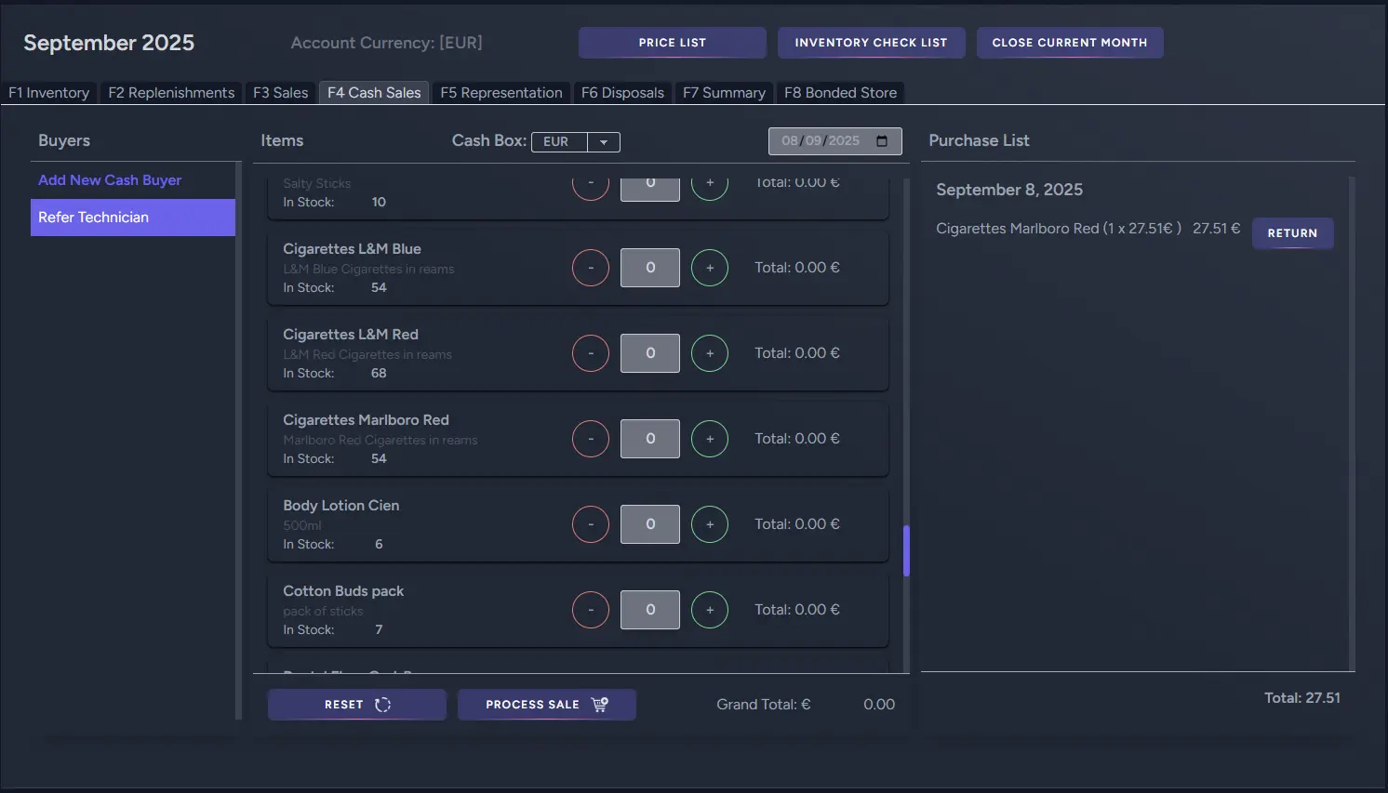Go to F8 Bonded Store tab
Image resolution: width=1388 pixels, height=793 pixels.
pyautogui.click(x=840, y=93)
